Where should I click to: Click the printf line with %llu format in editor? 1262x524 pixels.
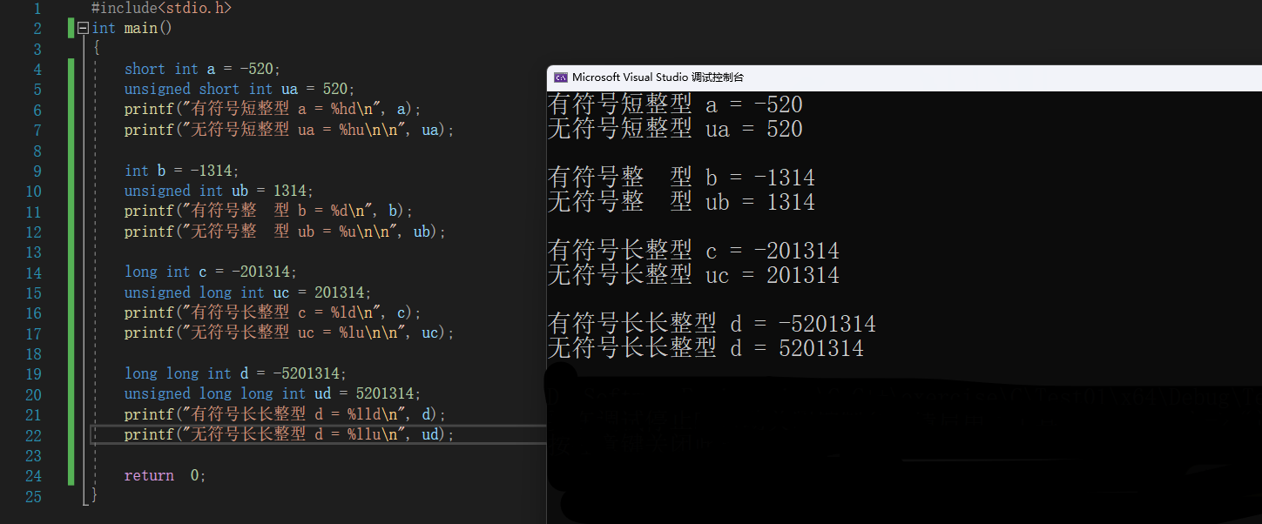289,434
